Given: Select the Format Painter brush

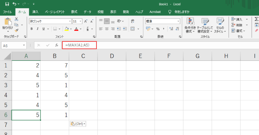Looking at the screenshot, I should 16,30.
